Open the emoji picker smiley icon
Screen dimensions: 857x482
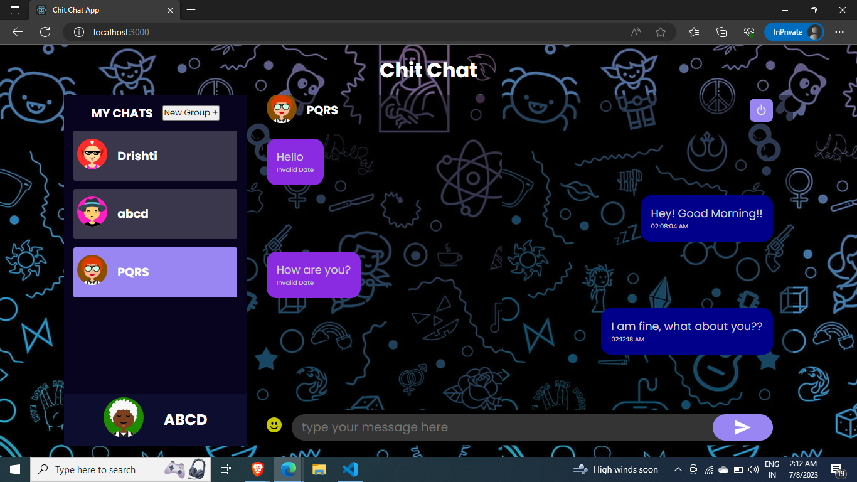[275, 426]
